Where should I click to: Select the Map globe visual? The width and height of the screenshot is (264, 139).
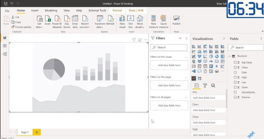[x=194, y=61]
